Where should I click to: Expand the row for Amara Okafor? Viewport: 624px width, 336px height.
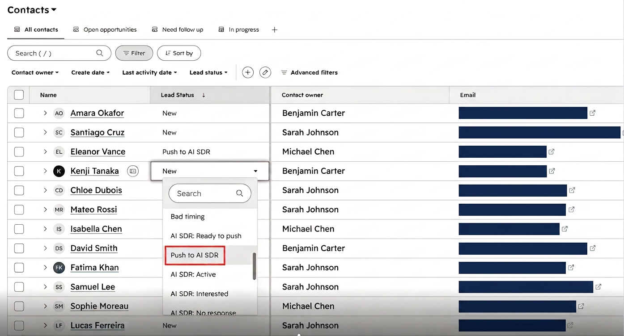point(45,113)
